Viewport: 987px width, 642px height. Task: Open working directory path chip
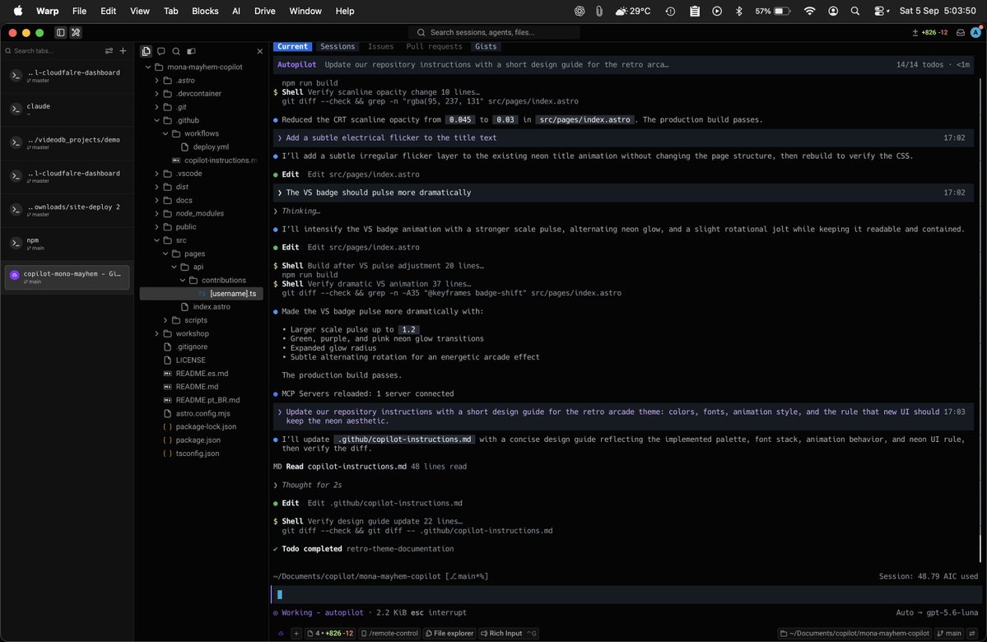(854, 633)
